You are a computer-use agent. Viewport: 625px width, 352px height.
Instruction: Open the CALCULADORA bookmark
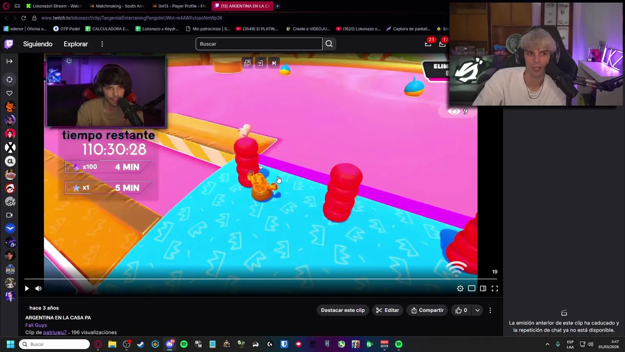tap(107, 29)
